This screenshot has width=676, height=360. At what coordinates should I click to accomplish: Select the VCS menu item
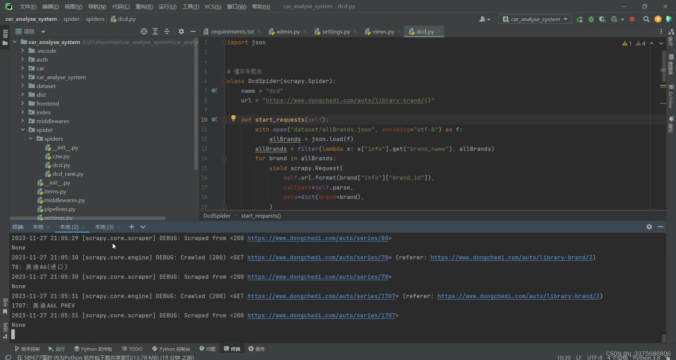[213, 6]
